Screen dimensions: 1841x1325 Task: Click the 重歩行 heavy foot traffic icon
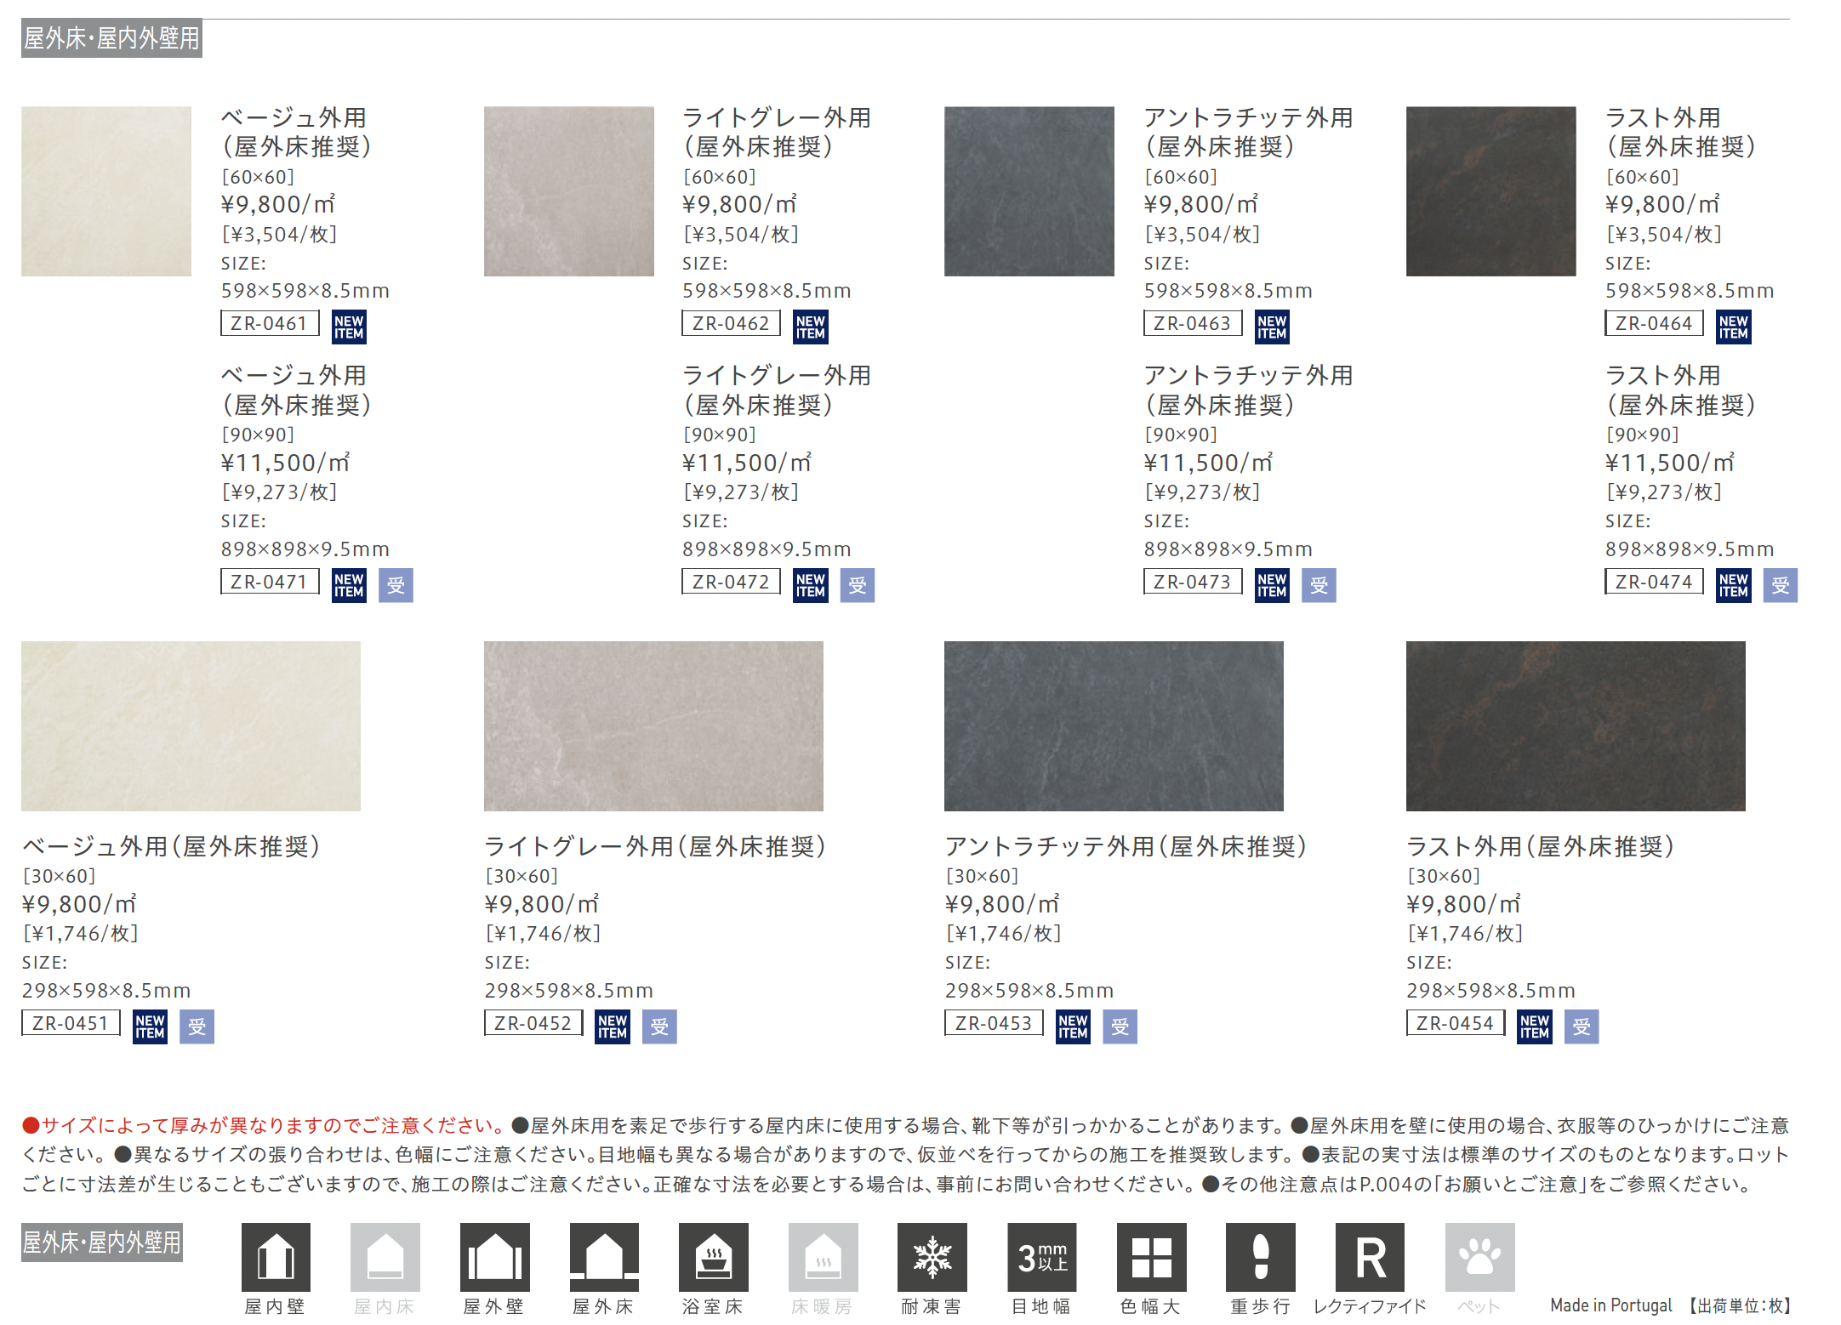click(x=1261, y=1257)
